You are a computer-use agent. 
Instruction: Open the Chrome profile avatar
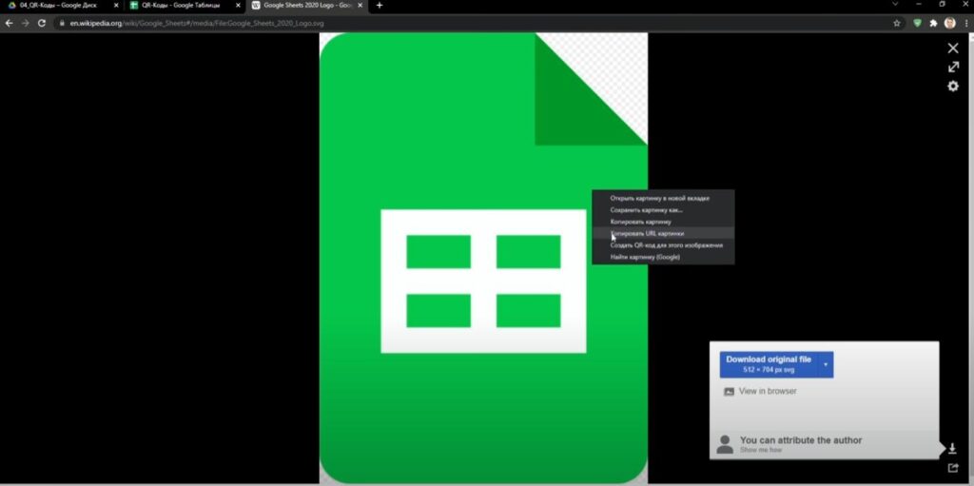pyautogui.click(x=949, y=22)
